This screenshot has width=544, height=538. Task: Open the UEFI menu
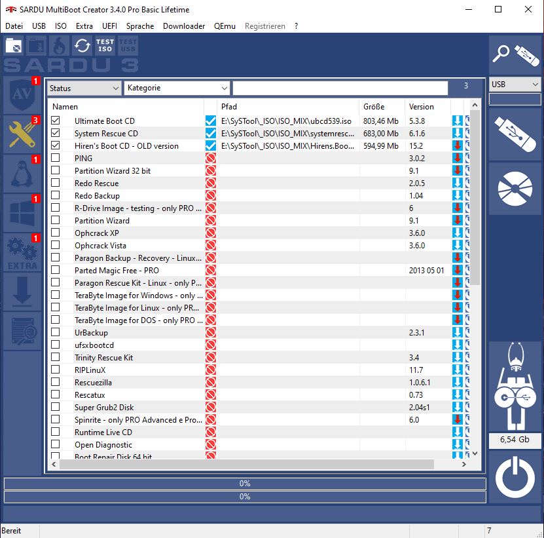[109, 26]
